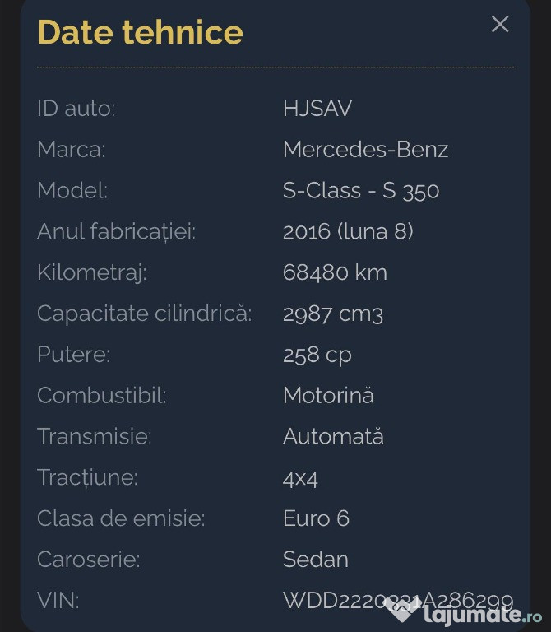Click the Mercedes-Benz brand value

pos(365,150)
